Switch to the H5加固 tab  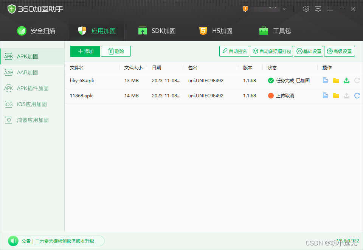[216, 31]
